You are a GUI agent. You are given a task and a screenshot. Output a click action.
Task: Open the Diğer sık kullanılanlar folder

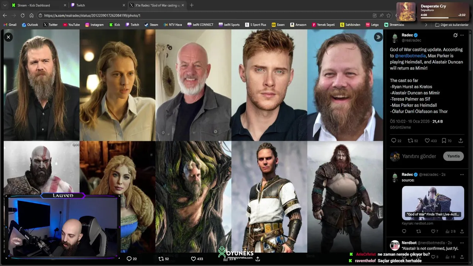[x=452, y=25]
